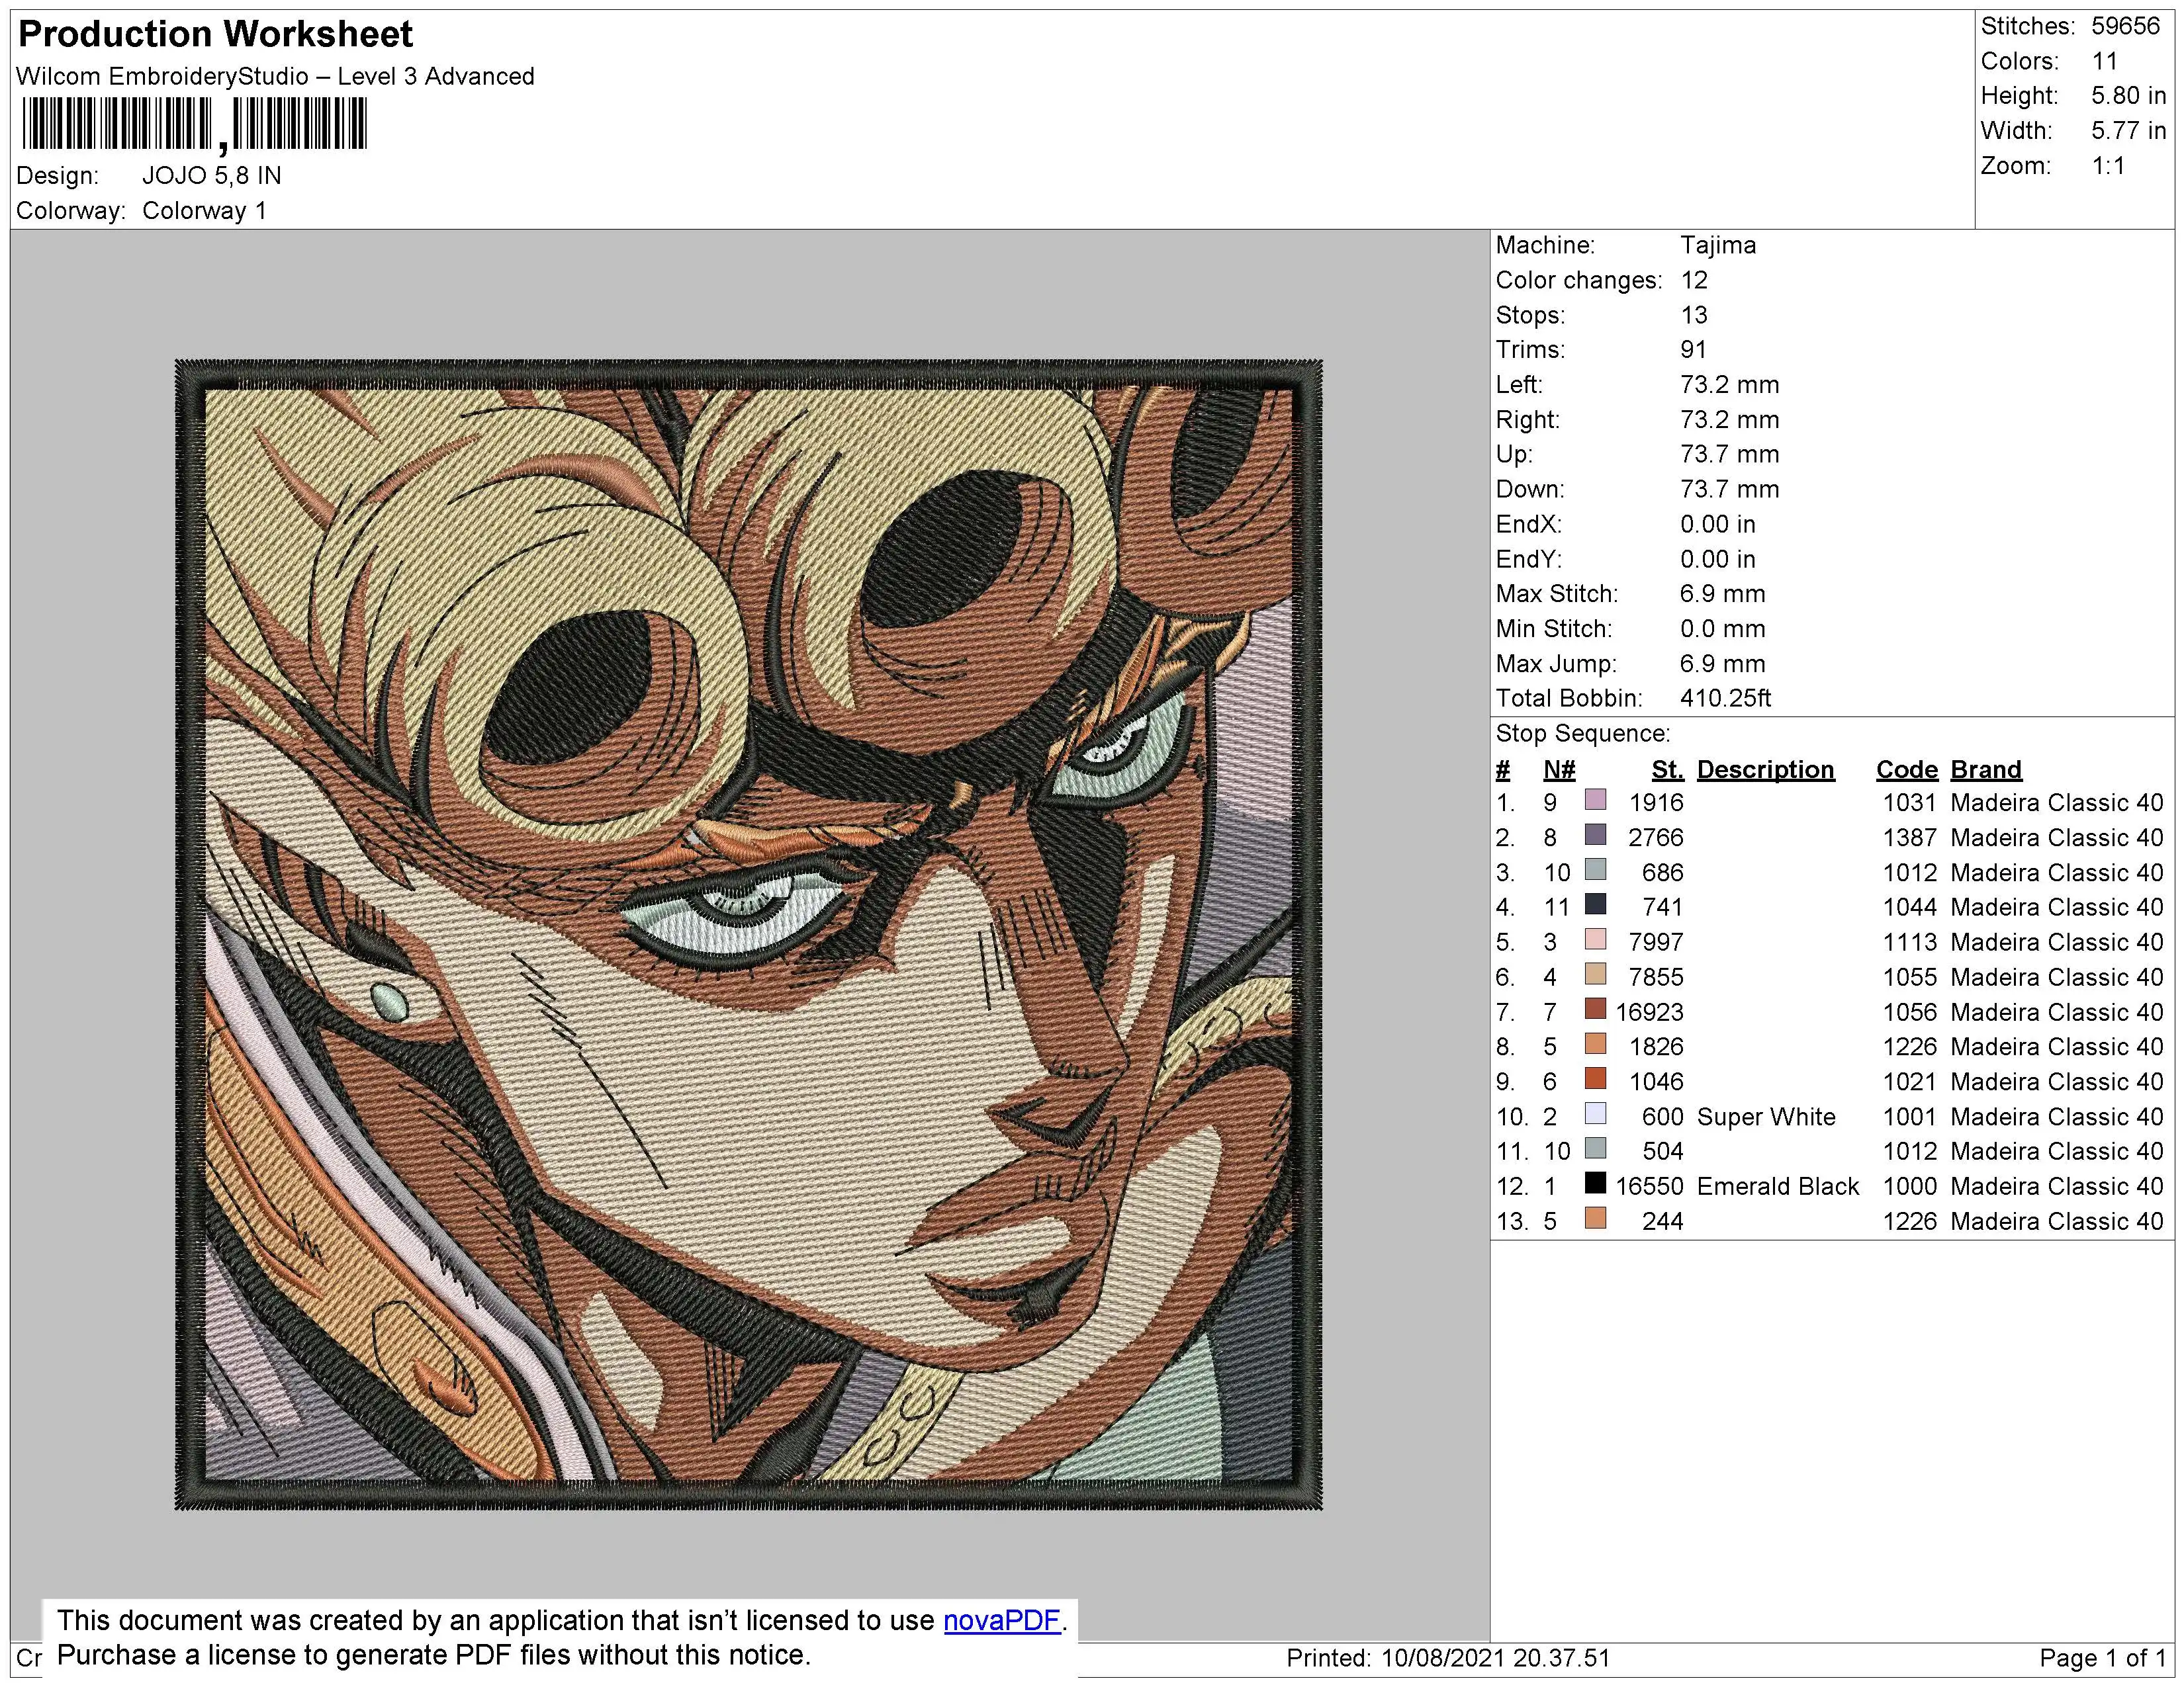The image size is (2184, 1687).
Task: Click the Machine value Tajima
Action: coord(1718,245)
